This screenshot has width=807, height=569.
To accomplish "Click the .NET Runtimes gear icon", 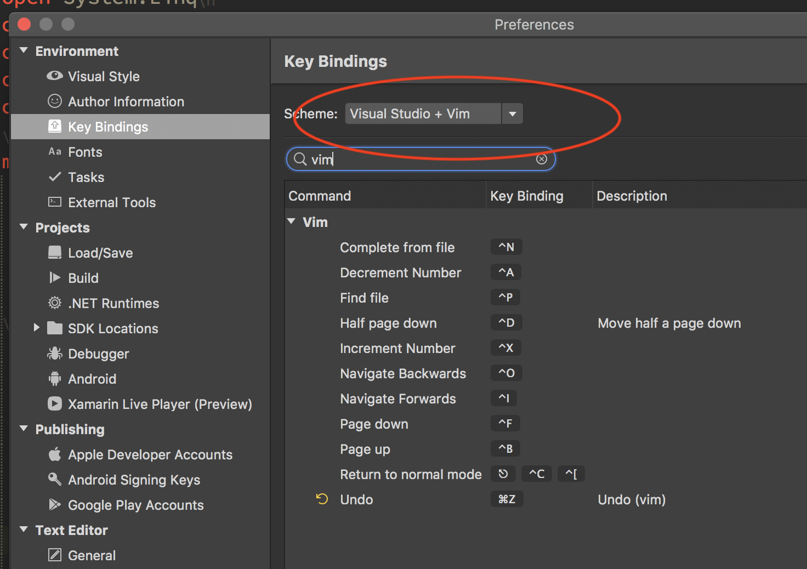I will coord(55,303).
